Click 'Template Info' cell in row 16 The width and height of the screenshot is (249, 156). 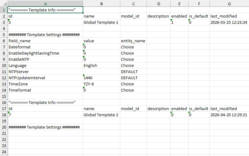[45, 103]
